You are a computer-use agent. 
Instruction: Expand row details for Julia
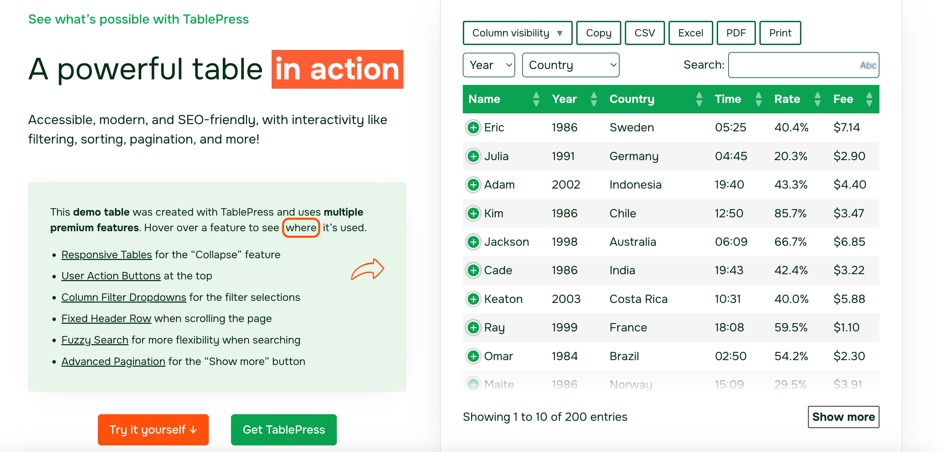click(x=473, y=156)
